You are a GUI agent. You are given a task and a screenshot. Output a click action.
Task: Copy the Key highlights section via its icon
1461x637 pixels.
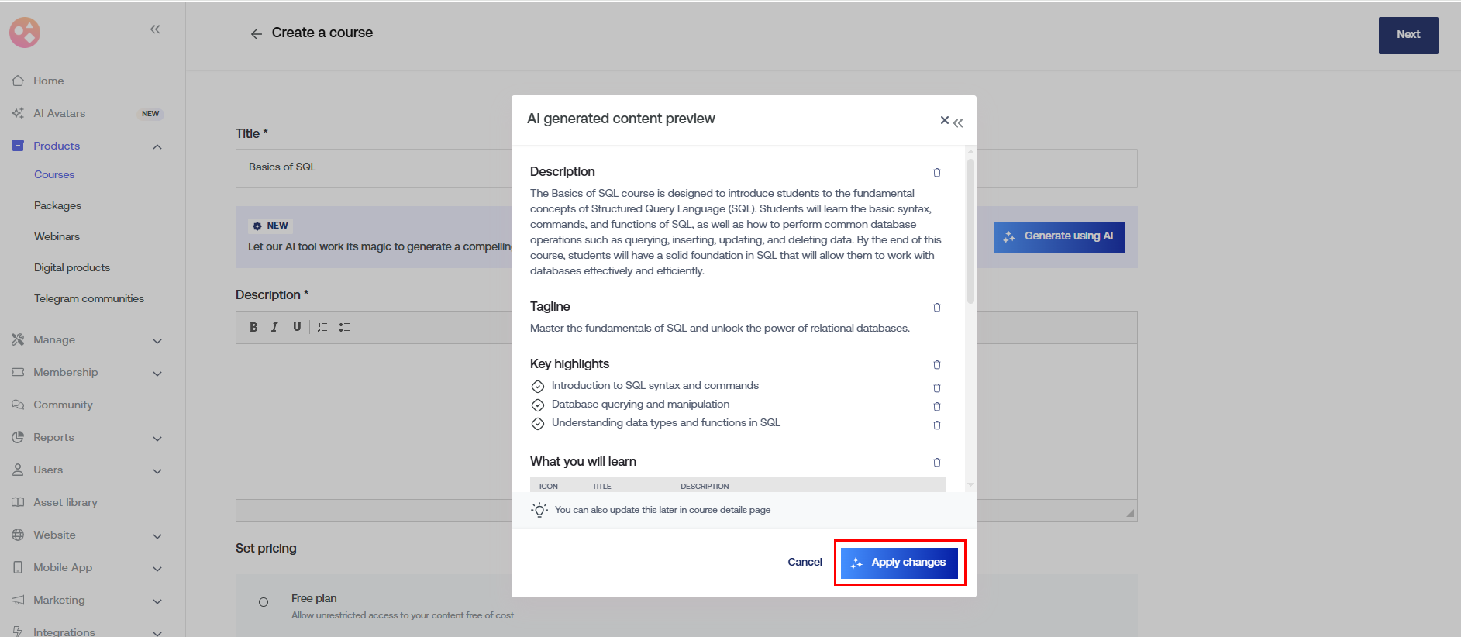[x=936, y=365]
